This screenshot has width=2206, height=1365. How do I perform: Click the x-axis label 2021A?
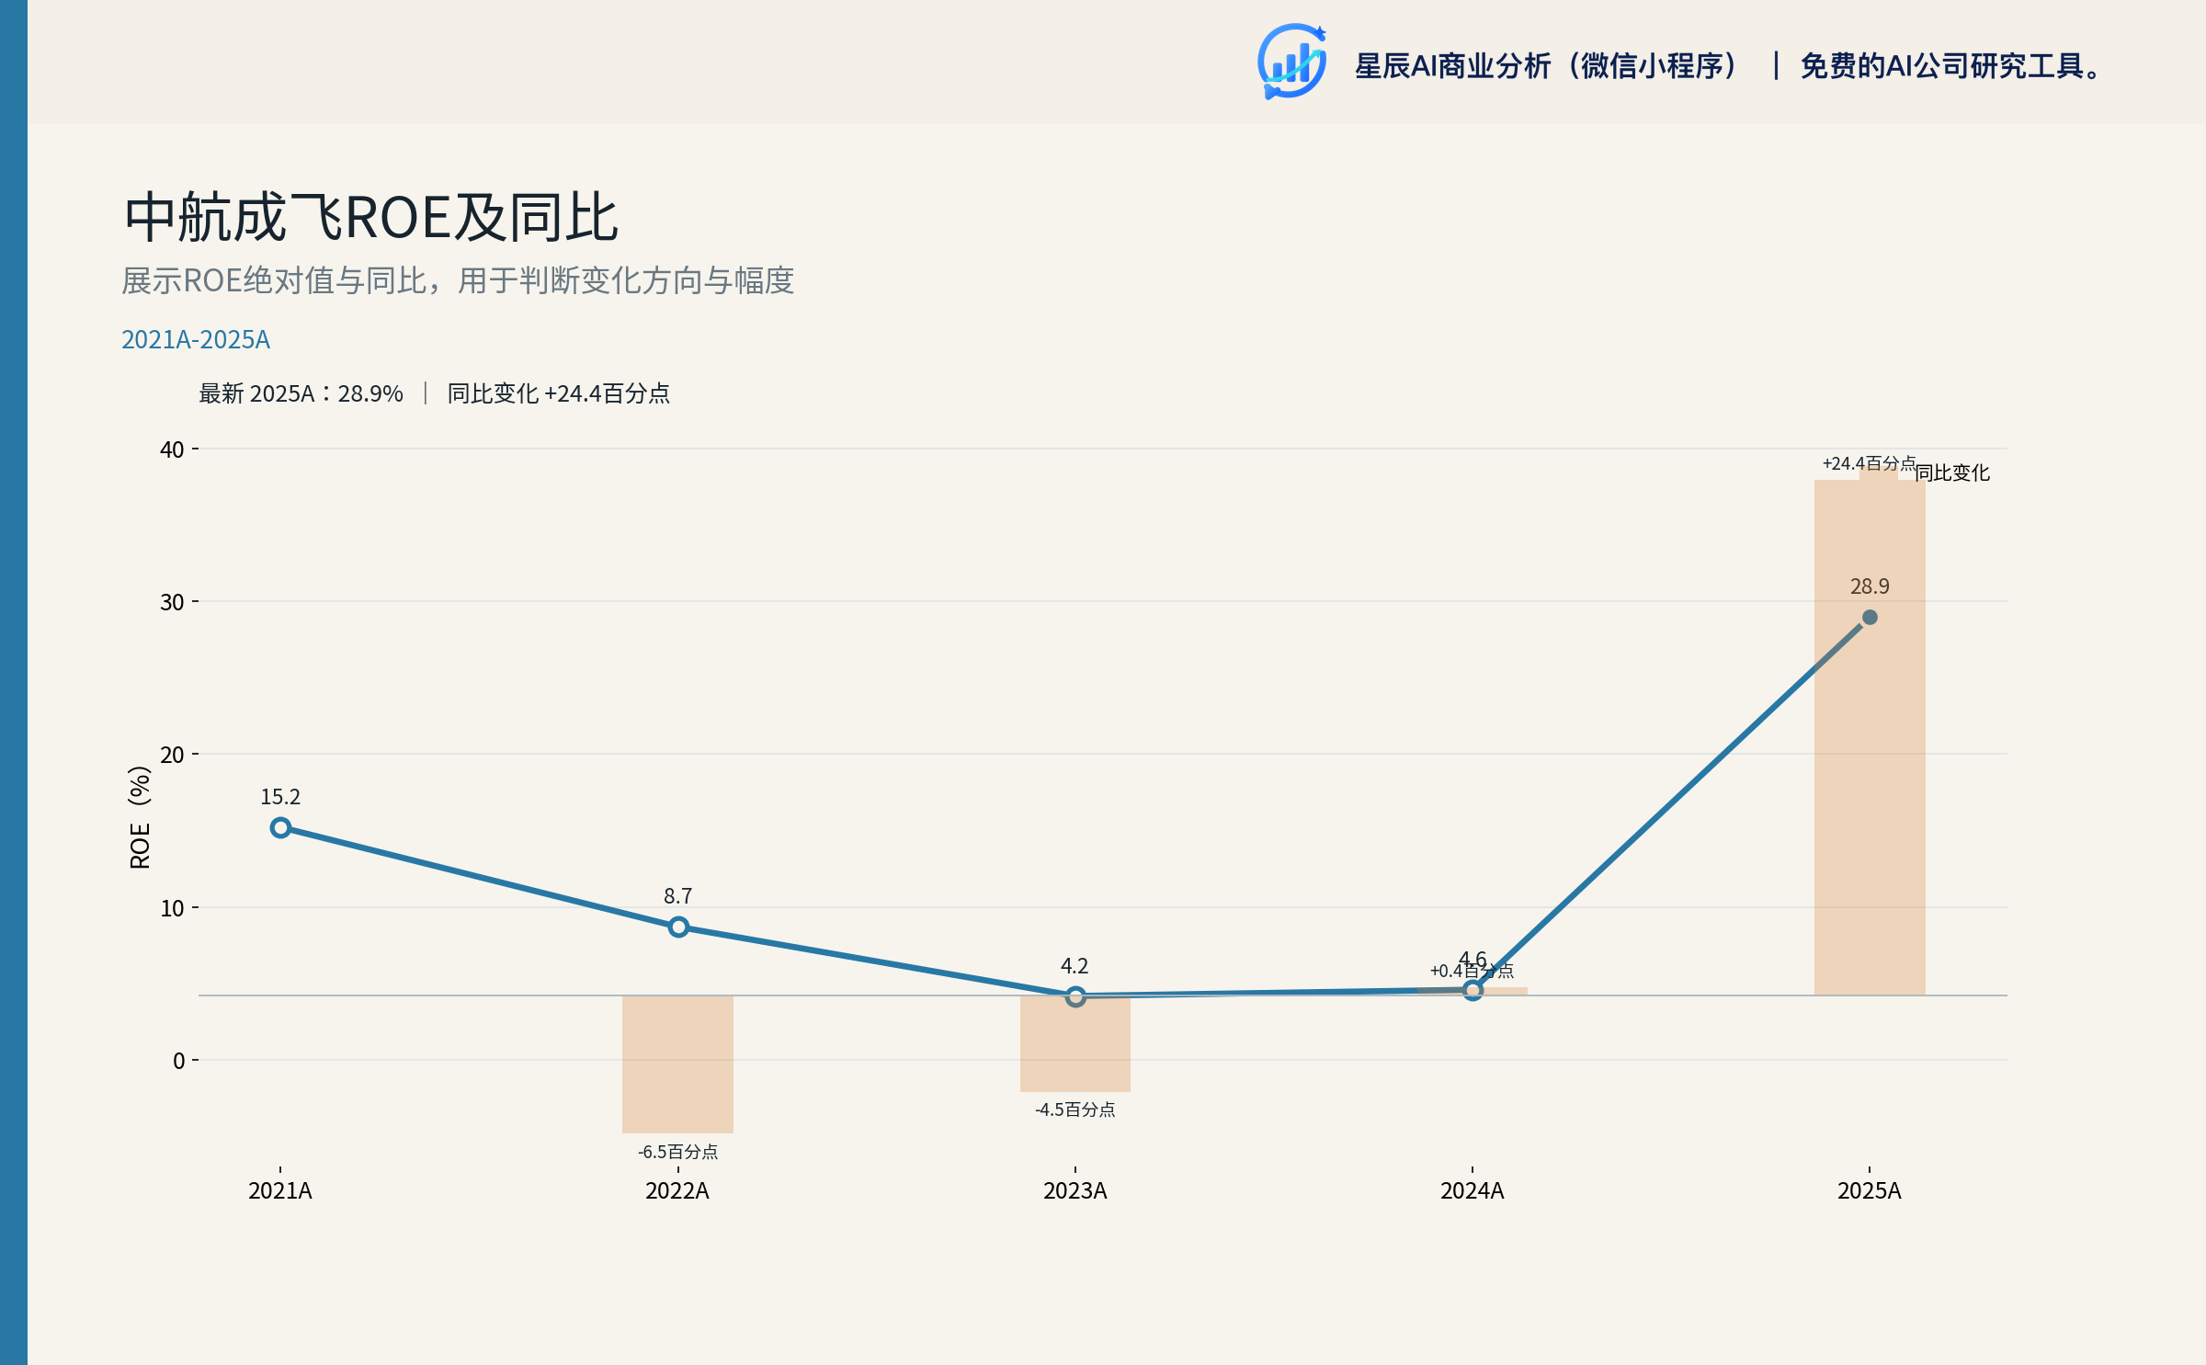point(280,1191)
